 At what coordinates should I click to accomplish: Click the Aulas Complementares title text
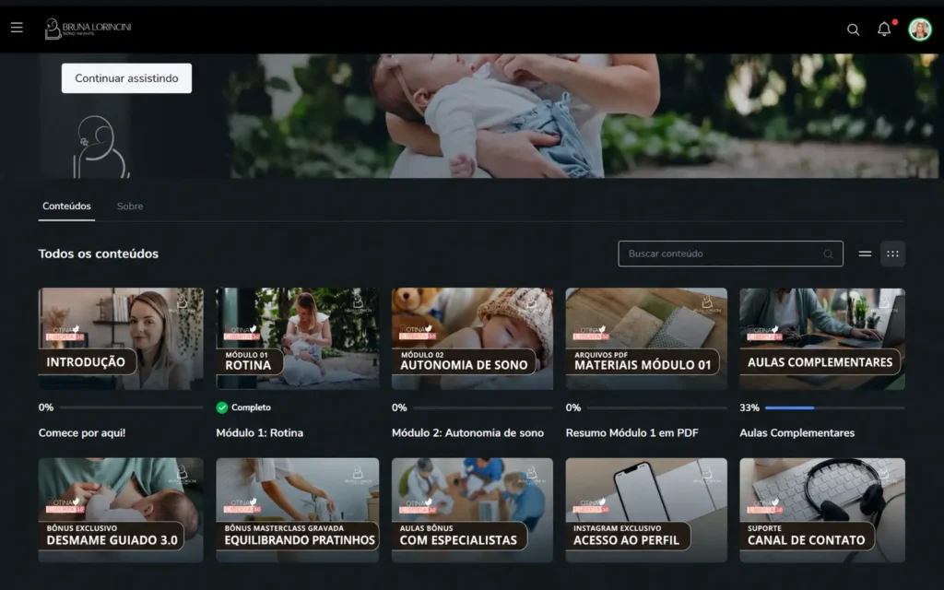[x=797, y=433]
